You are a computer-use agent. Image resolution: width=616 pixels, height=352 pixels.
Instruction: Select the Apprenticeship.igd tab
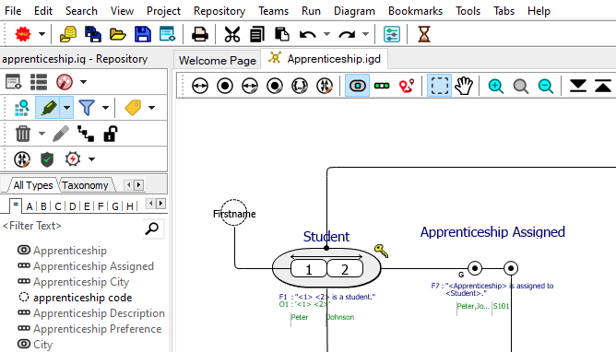(x=325, y=59)
